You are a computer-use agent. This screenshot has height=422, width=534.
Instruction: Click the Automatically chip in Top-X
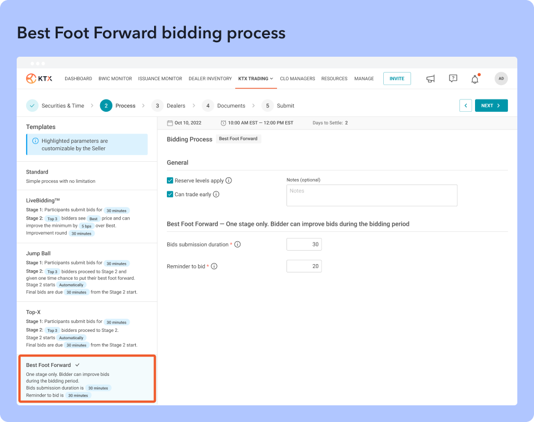tap(71, 338)
